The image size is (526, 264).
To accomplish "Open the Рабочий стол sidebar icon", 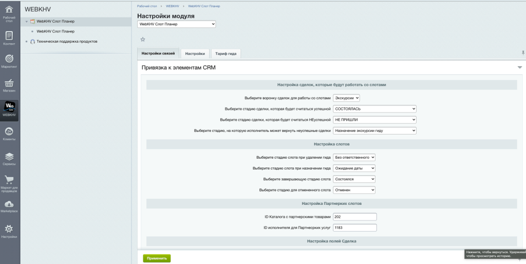I will point(9,12).
